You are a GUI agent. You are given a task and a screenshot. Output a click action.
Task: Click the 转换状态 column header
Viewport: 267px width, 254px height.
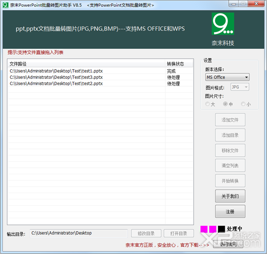[179, 64]
